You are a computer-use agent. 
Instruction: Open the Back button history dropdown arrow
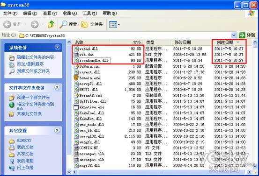click(x=25, y=25)
